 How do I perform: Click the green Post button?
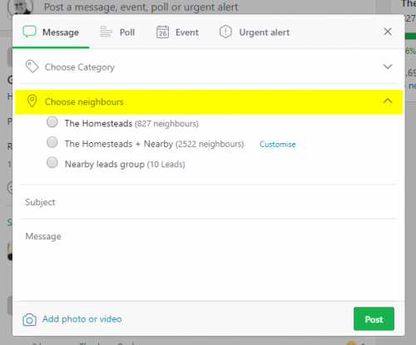[x=374, y=319]
